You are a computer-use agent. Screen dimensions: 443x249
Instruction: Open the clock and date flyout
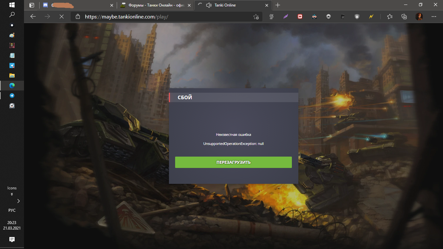pos(12,225)
